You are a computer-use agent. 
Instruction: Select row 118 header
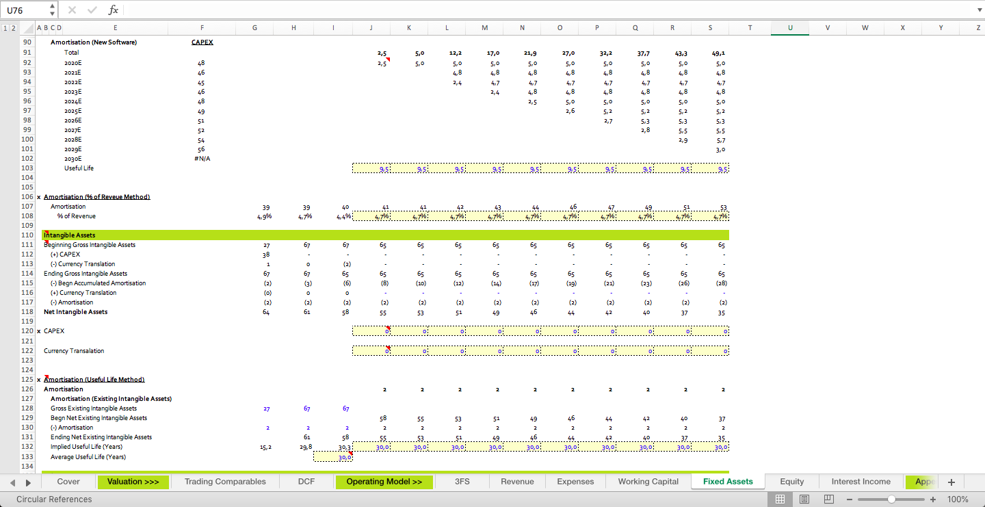coord(27,311)
